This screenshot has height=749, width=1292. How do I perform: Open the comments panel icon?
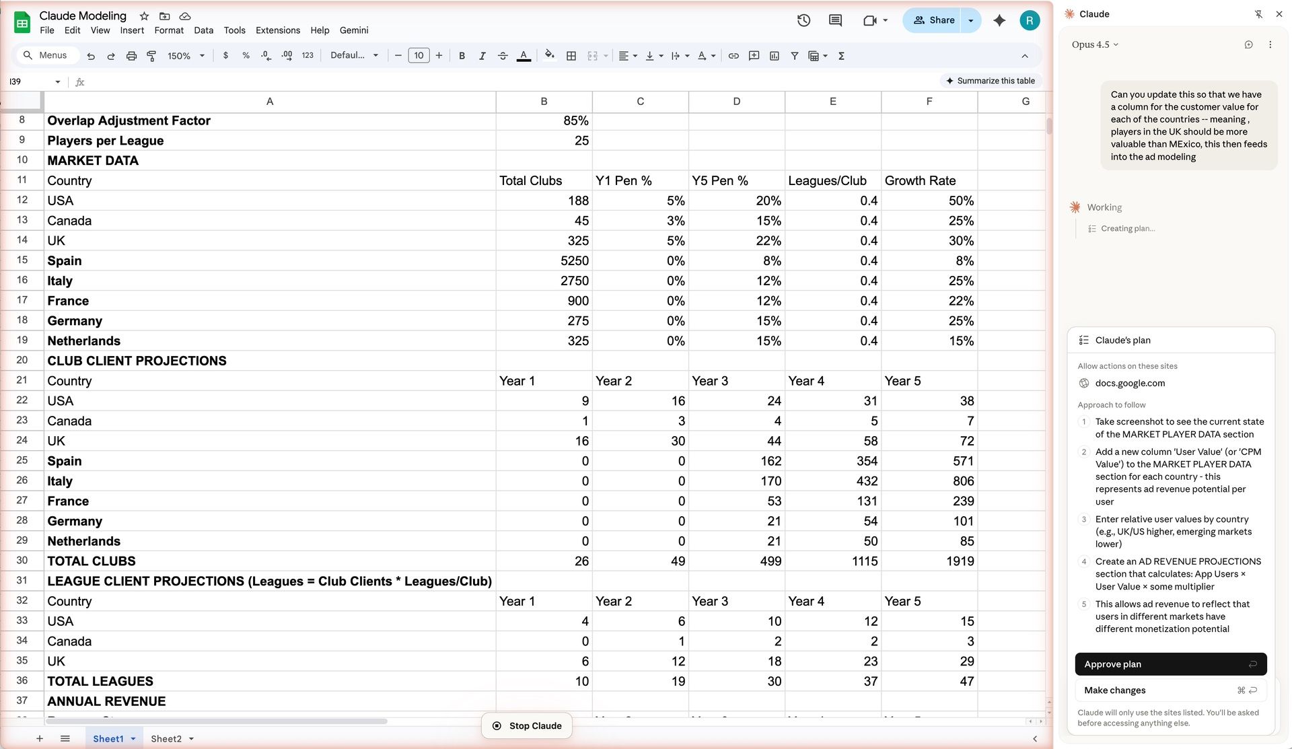835,20
